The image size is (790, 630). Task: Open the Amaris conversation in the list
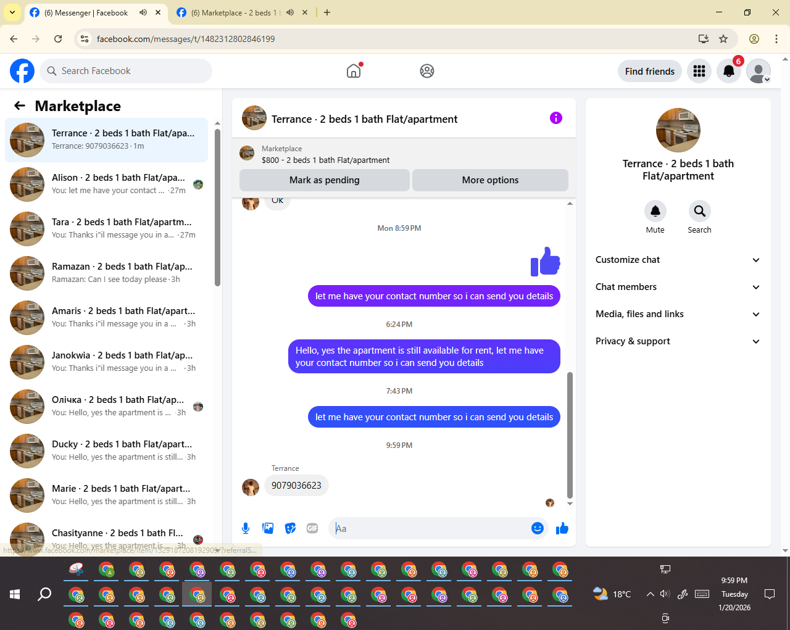pos(107,318)
